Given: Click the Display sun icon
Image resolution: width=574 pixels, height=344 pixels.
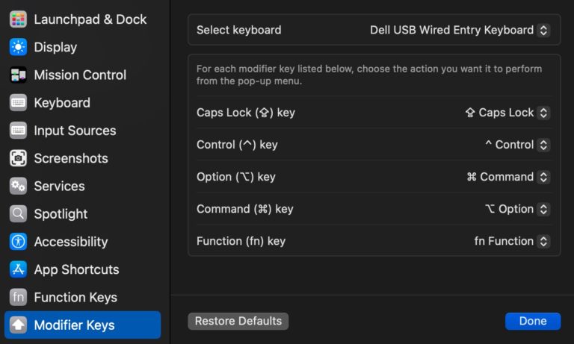Looking at the screenshot, I should (x=18, y=47).
